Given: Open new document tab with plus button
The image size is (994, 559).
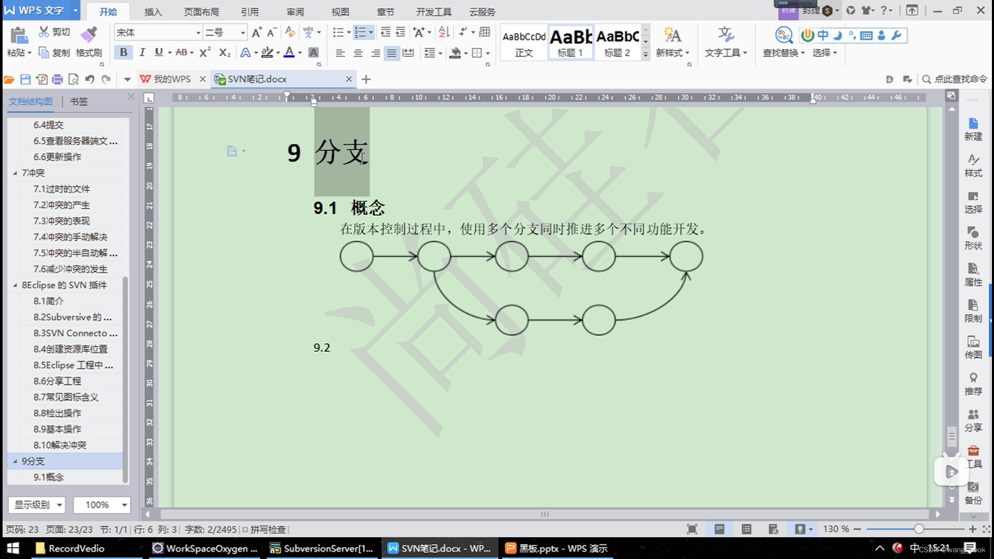Looking at the screenshot, I should (x=366, y=79).
